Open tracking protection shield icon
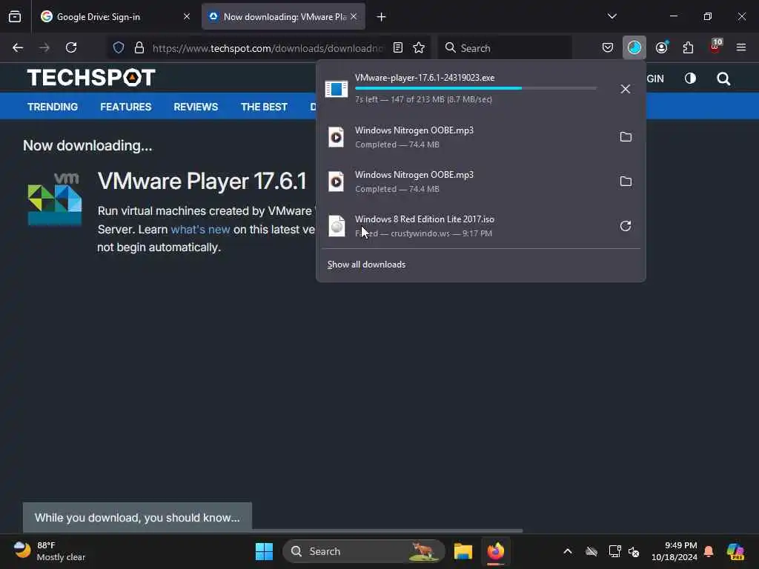Image resolution: width=759 pixels, height=569 pixels. pos(119,48)
